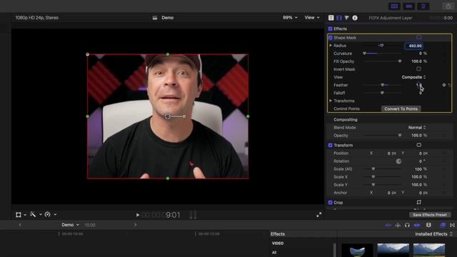
Task: Open the viewer View options dropdown
Action: point(312,18)
